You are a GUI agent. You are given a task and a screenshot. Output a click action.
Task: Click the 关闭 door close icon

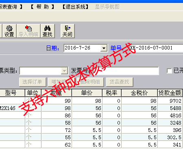tap(68, 31)
